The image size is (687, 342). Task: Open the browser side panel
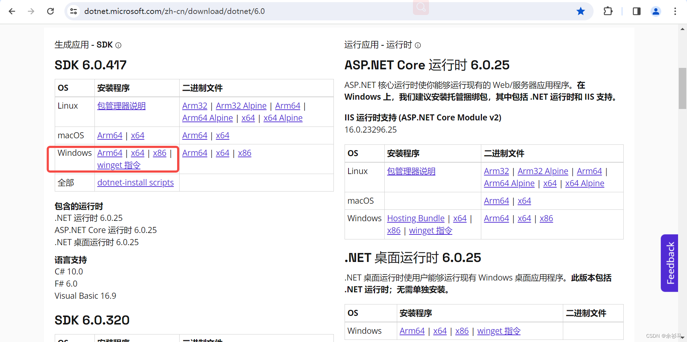pyautogui.click(x=637, y=11)
